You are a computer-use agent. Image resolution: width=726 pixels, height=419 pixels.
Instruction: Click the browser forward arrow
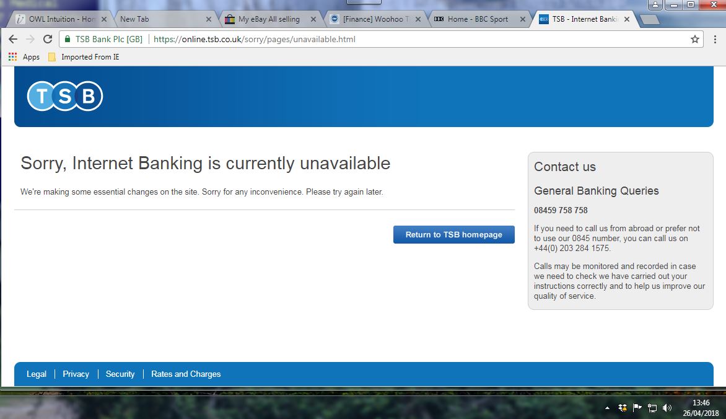click(30, 40)
